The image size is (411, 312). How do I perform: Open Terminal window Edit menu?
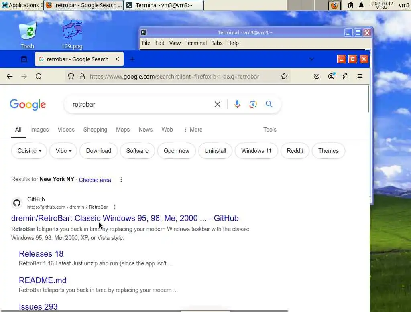160,43
